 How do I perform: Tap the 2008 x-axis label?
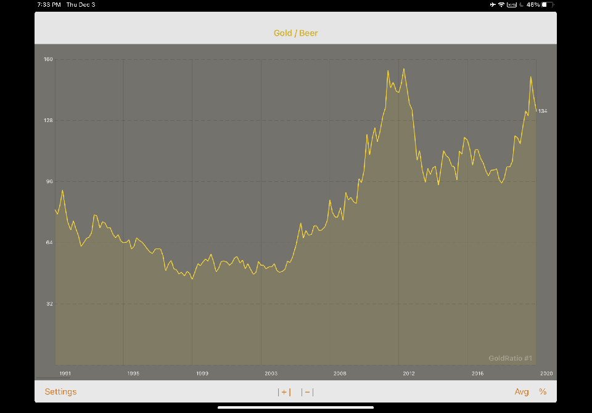[340, 374]
